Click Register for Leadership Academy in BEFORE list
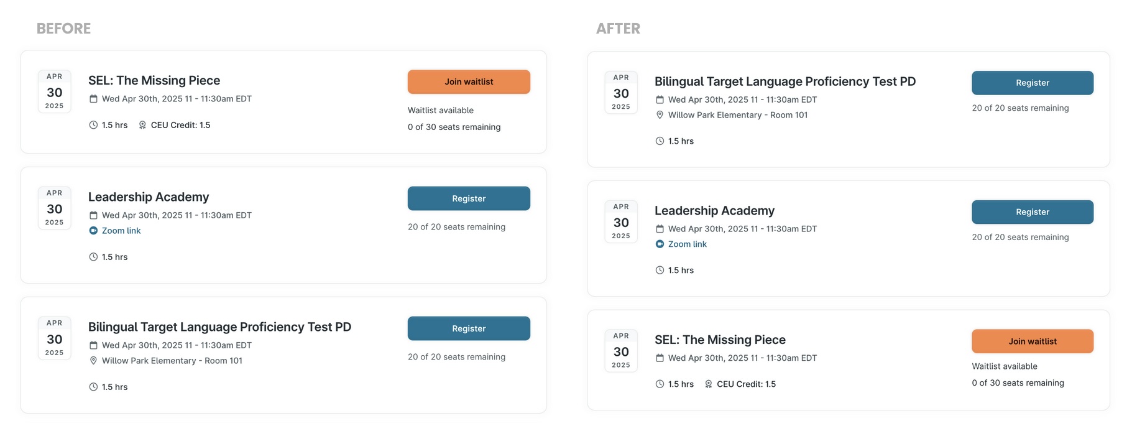This screenshot has width=1132, height=441. (468, 198)
